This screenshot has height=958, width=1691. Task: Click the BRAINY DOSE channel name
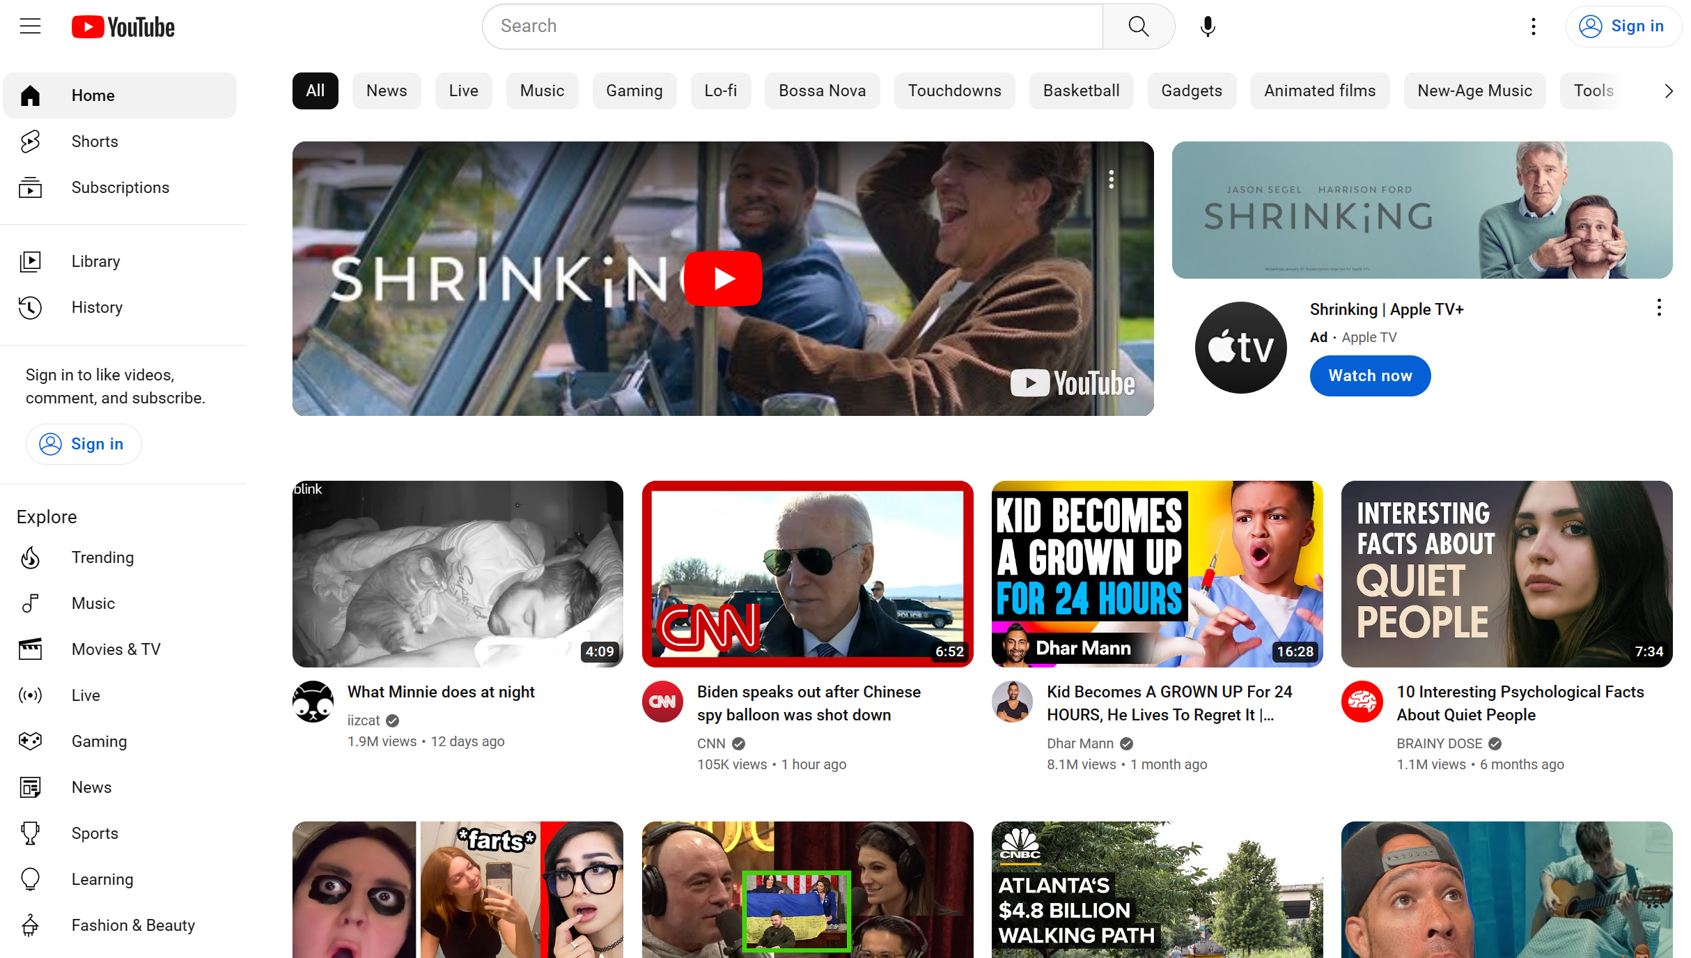(1439, 743)
